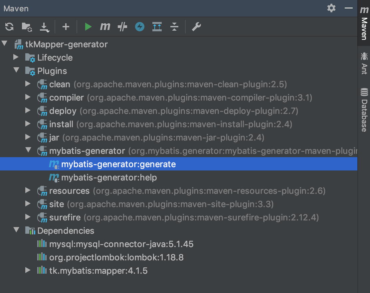Select the surefire plugin row
This screenshot has height=293, width=370.
click(179, 217)
